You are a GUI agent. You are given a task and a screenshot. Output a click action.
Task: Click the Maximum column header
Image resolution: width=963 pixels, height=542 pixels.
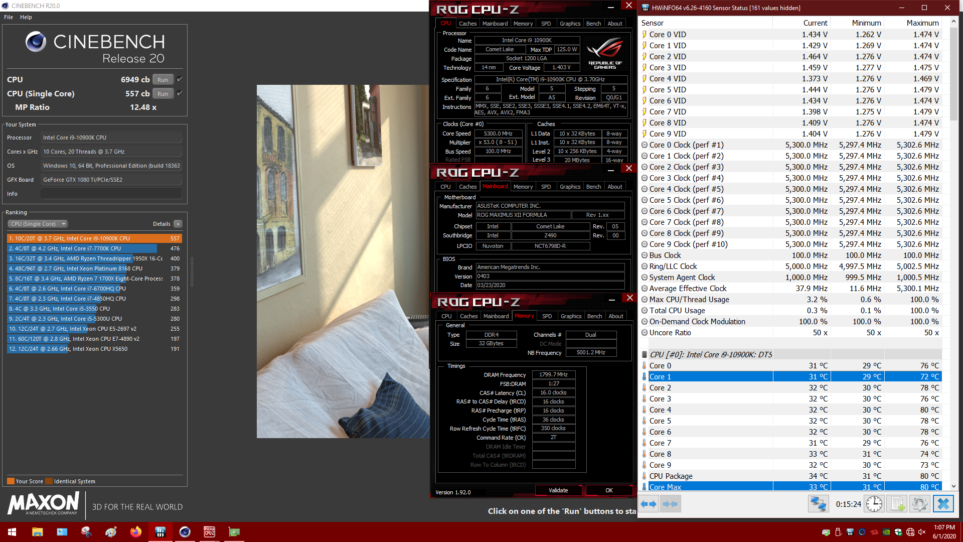913,23
